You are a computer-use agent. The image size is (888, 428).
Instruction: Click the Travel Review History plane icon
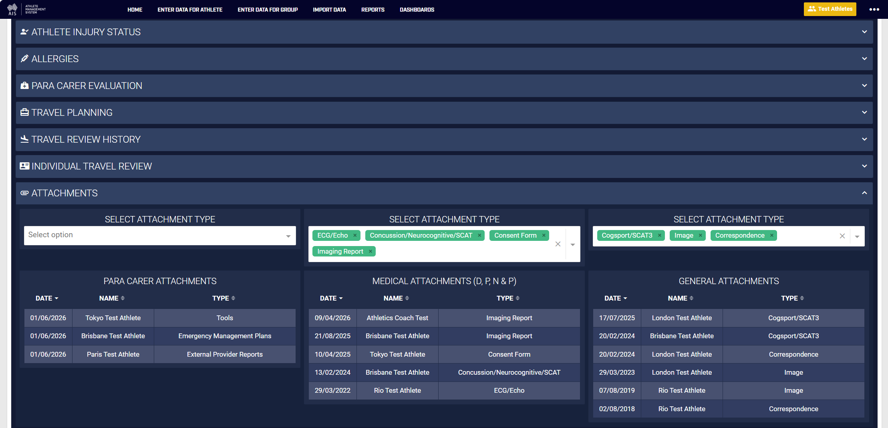pos(24,139)
